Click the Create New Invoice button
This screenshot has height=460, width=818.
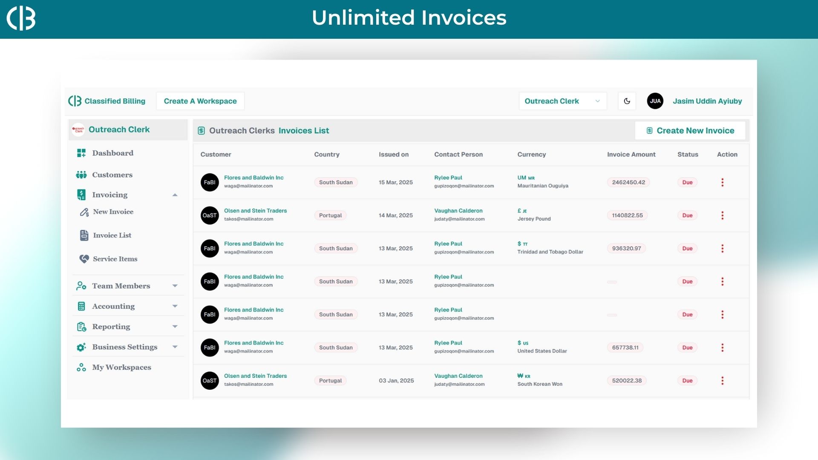(690, 131)
